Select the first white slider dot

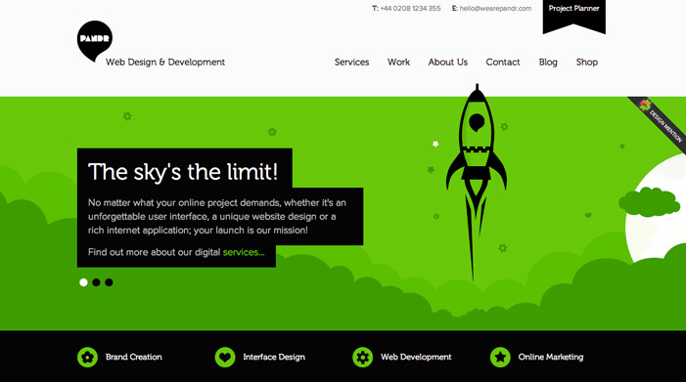pyautogui.click(x=83, y=282)
